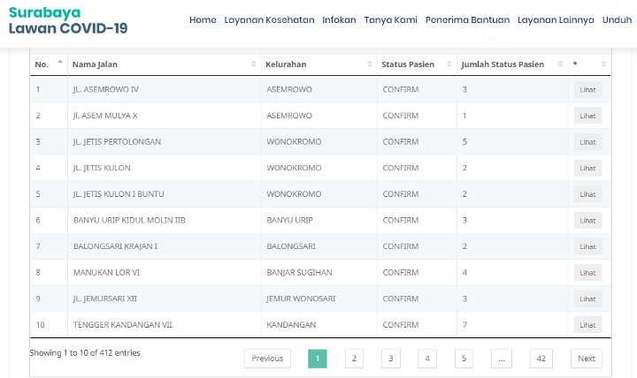The width and height of the screenshot is (637, 378).
Task: Open Layanan Kesehatan menu
Action: click(269, 20)
